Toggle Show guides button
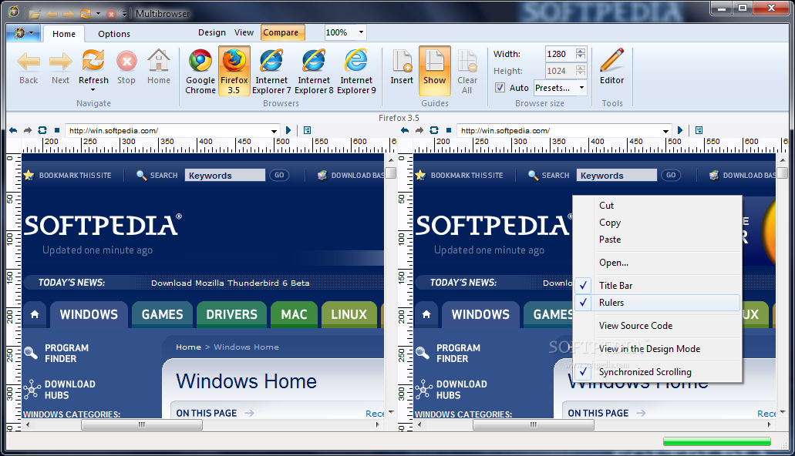 tap(434, 71)
